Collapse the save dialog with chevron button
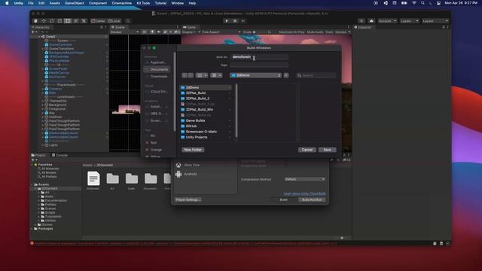The width and height of the screenshot is (482, 271). [286, 75]
